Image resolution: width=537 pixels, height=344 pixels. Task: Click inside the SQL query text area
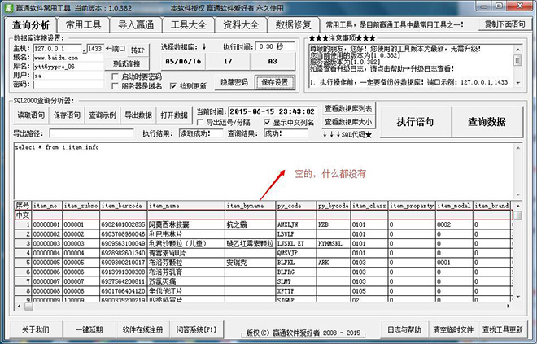(263, 170)
